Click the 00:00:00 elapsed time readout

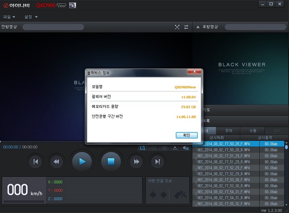[x=10, y=147]
